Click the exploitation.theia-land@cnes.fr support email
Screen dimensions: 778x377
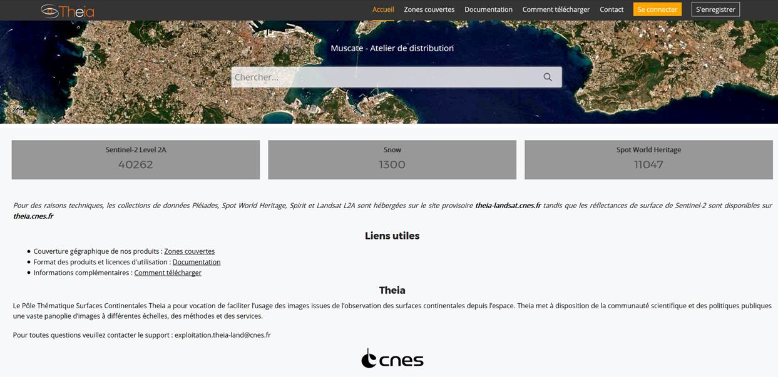pyautogui.click(x=223, y=335)
